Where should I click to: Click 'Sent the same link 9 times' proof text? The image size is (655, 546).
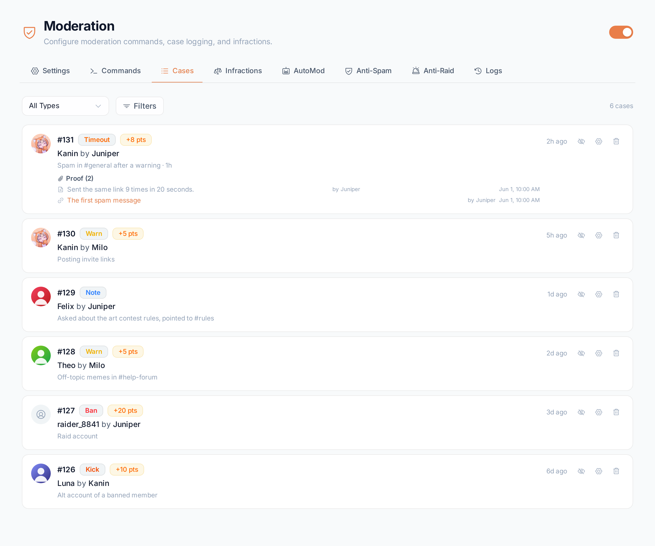(x=130, y=189)
